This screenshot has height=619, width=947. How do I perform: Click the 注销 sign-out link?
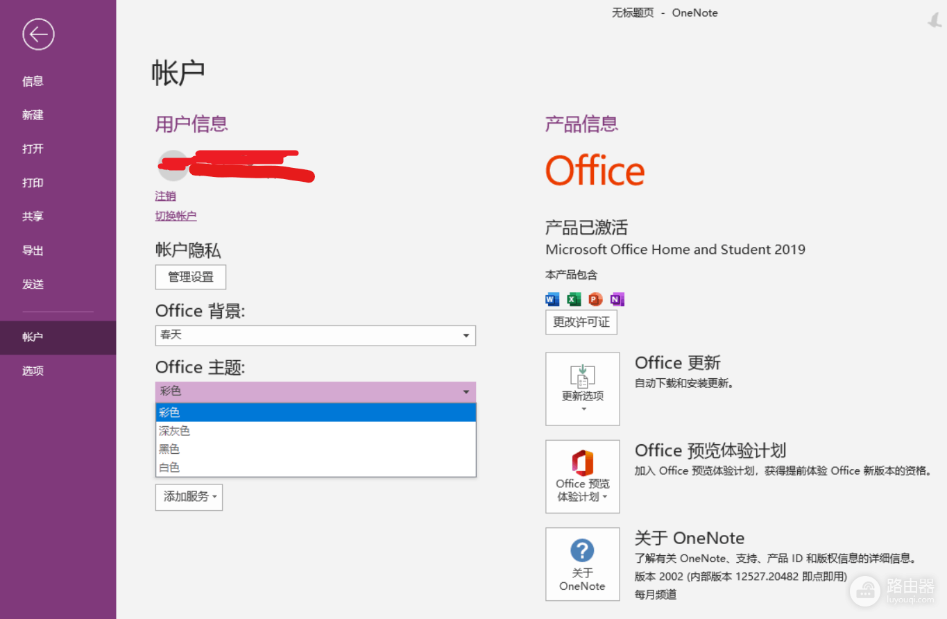tap(165, 196)
